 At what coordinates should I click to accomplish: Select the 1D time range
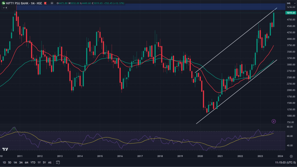click(4, 162)
